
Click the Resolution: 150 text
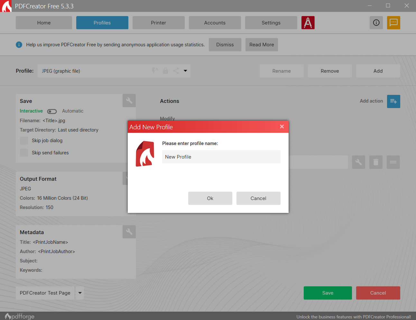(37, 207)
